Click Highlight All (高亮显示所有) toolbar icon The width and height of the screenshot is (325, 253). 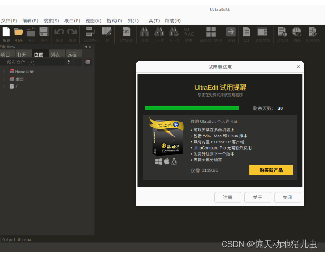(211, 32)
